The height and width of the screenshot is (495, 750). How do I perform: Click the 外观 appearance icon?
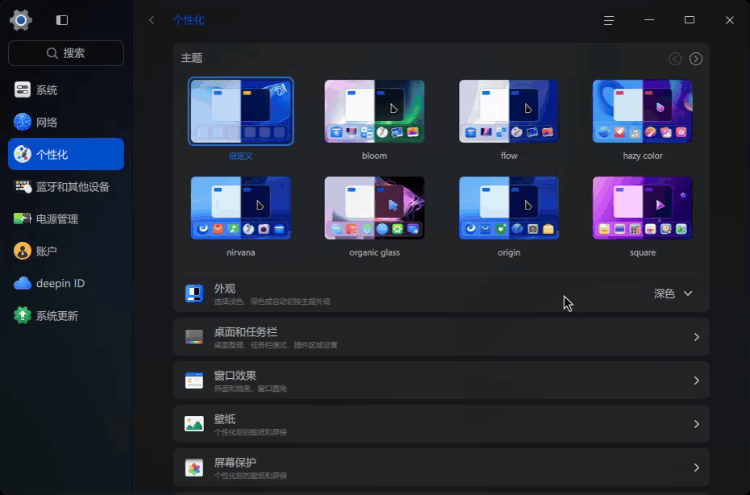click(194, 293)
